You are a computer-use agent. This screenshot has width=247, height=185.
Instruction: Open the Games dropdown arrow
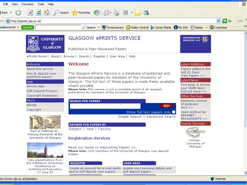tap(206, 27)
